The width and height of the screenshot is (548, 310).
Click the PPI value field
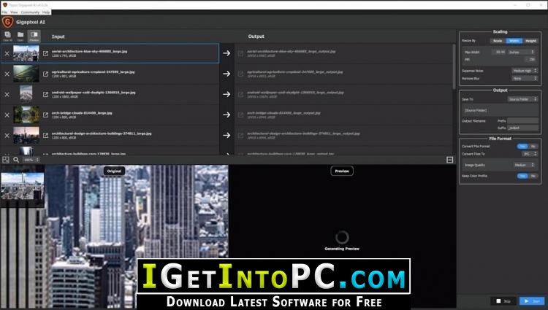(x=530, y=60)
